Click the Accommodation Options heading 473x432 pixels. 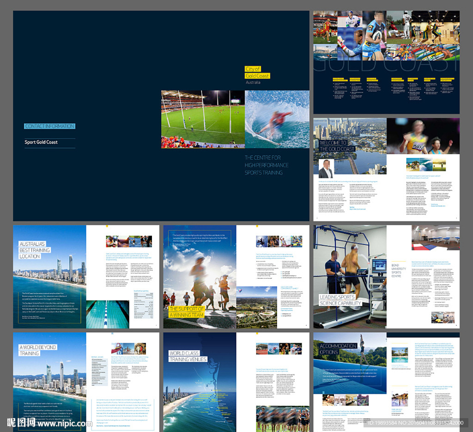(338, 349)
